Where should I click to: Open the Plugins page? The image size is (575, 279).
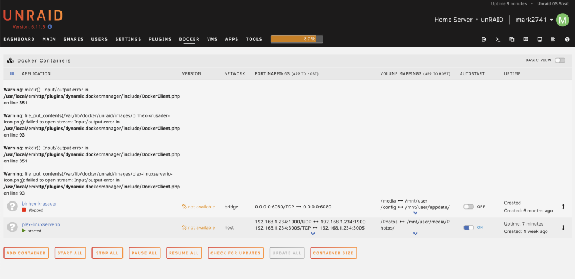tap(160, 39)
